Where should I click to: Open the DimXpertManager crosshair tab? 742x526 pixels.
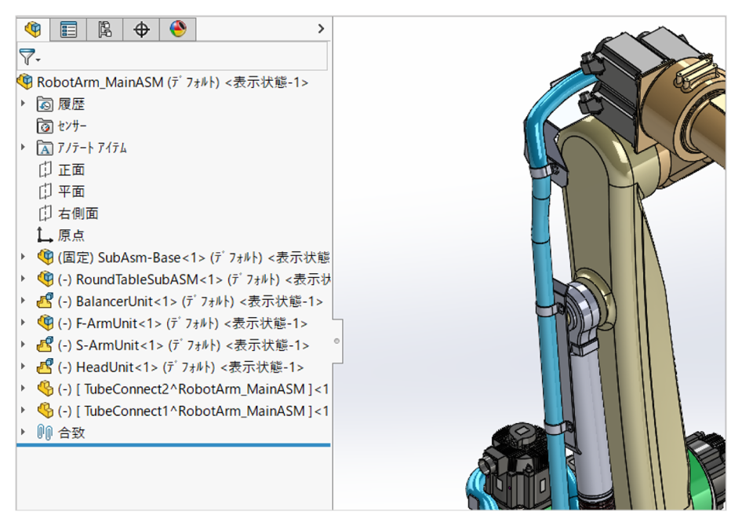141,30
